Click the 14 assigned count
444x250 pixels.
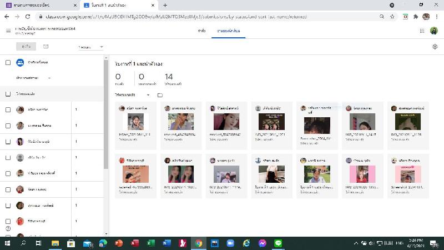(169, 78)
